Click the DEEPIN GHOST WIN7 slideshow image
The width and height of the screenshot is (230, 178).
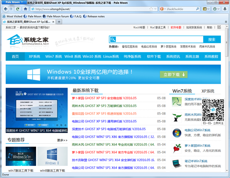(x=37, y=110)
